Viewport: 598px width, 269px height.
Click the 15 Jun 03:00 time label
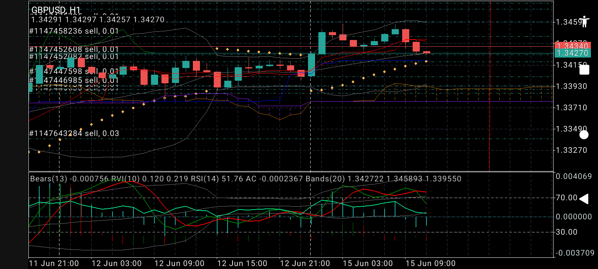(x=368, y=263)
